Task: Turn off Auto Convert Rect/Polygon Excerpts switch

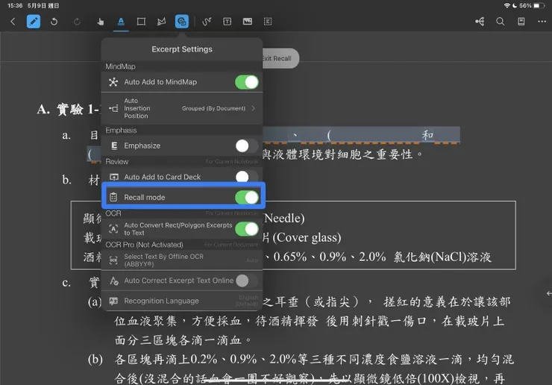Action: coord(247,229)
